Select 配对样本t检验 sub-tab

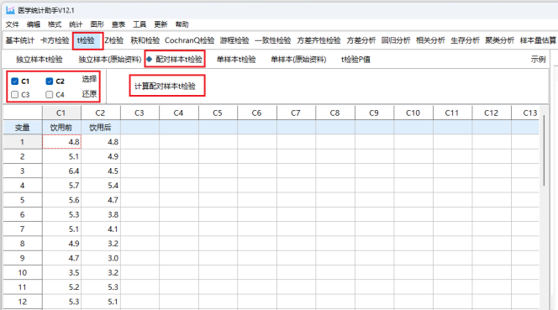[x=178, y=60]
